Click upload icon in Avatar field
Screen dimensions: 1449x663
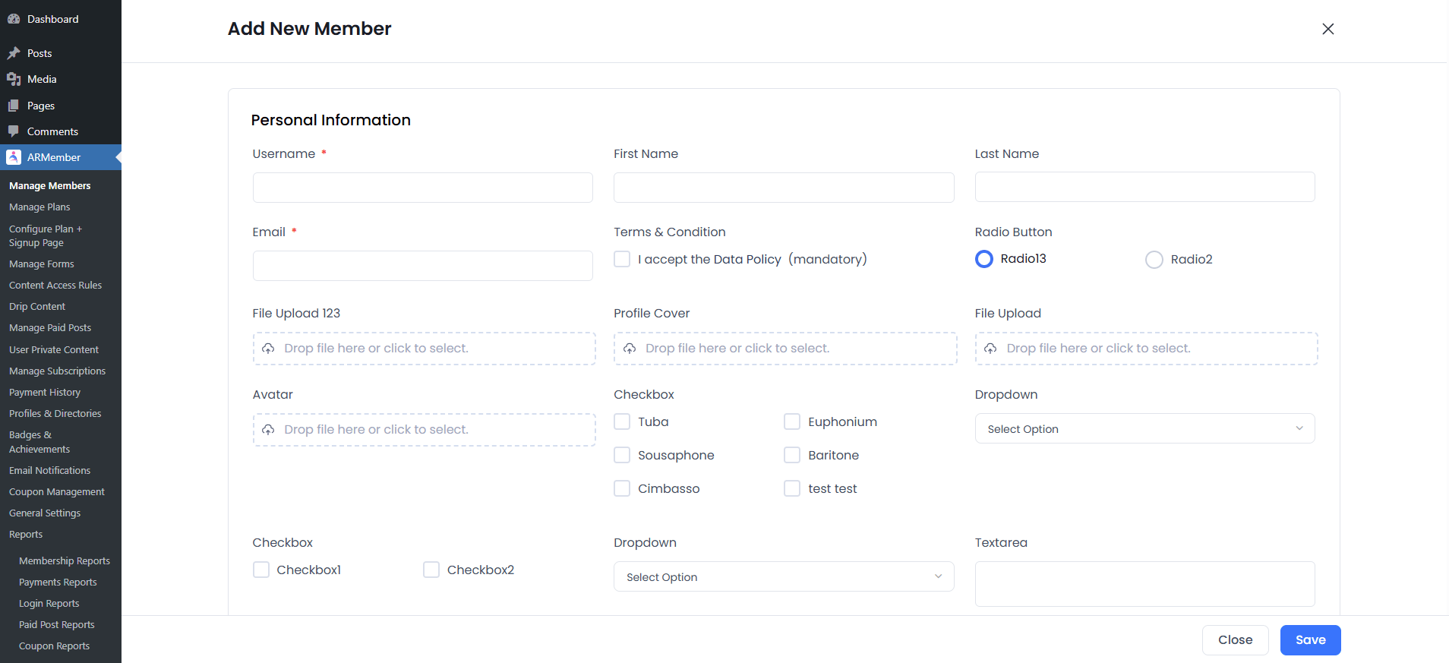coord(268,430)
